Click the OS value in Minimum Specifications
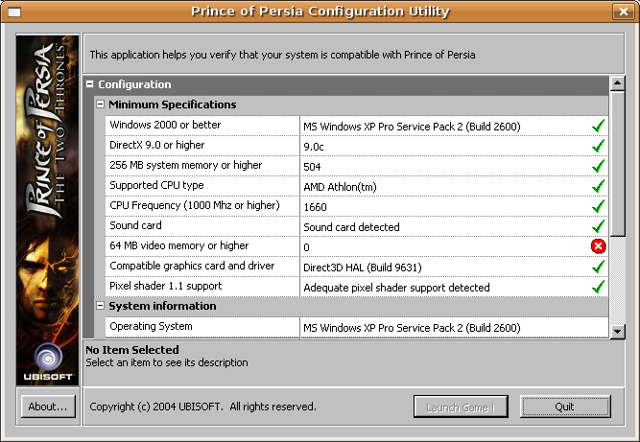Image resolution: width=640 pixels, height=442 pixels. pos(412,127)
